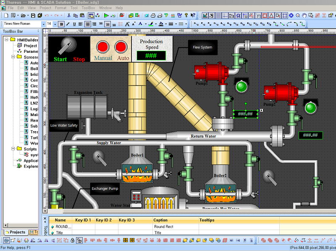Click the Cut scissors icon

click(69, 16)
